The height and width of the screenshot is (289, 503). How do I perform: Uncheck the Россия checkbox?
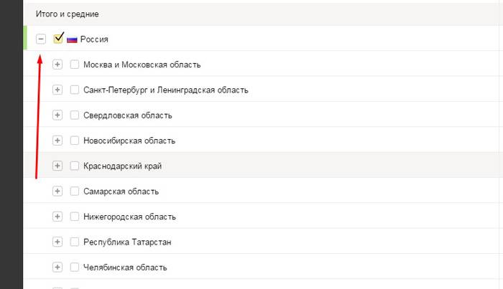(x=58, y=39)
